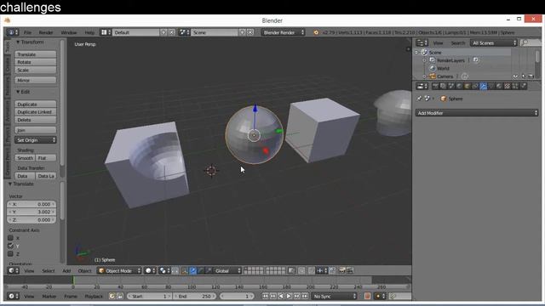Open the outliner editor type icon
The width and height of the screenshot is (545, 306).
pos(422,42)
